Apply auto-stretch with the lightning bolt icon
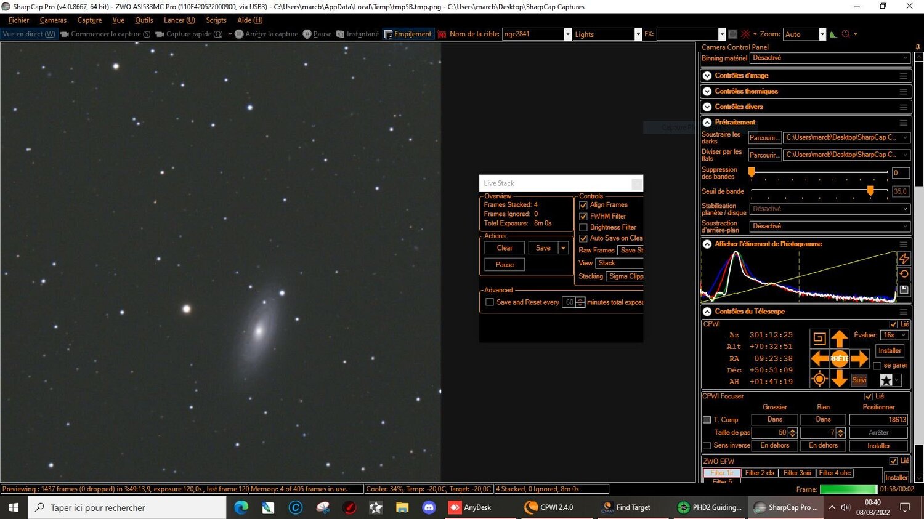The height and width of the screenshot is (519, 924). point(904,259)
